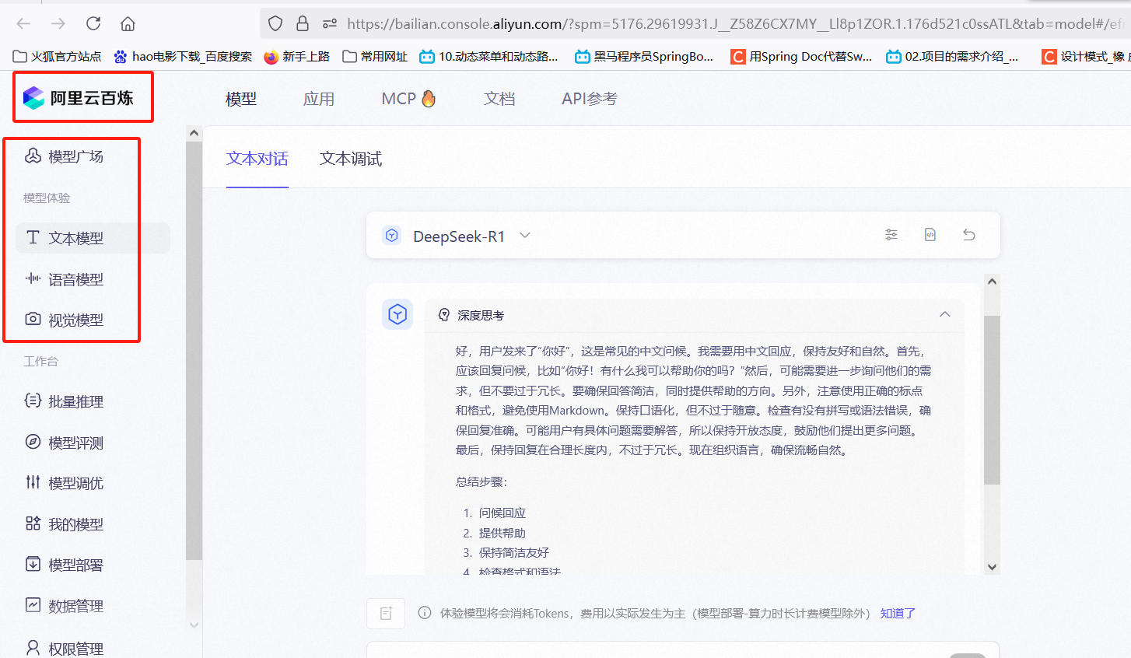The height and width of the screenshot is (658, 1131).
Task: Click the 知道了 link
Action: click(898, 613)
